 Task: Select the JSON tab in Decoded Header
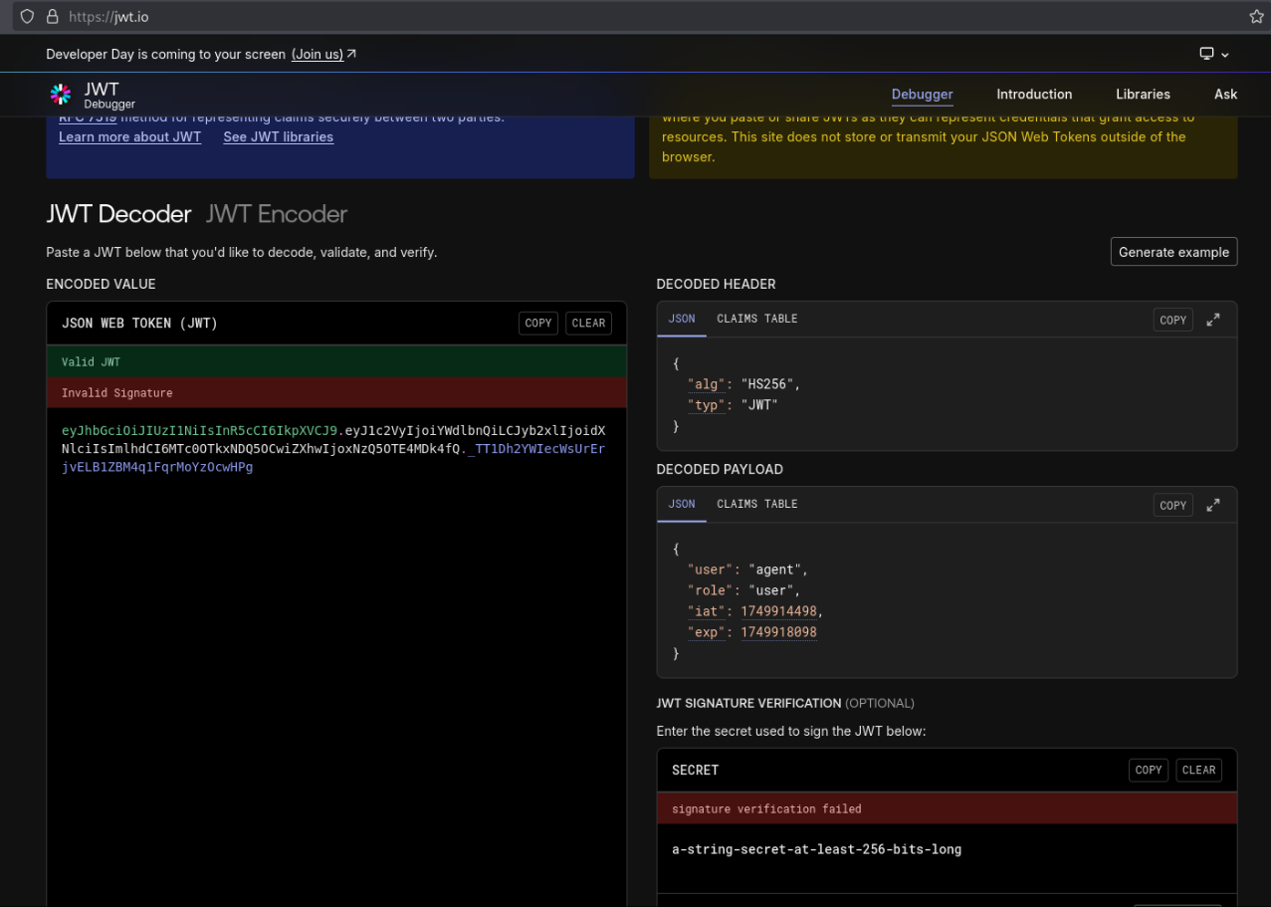(682, 319)
